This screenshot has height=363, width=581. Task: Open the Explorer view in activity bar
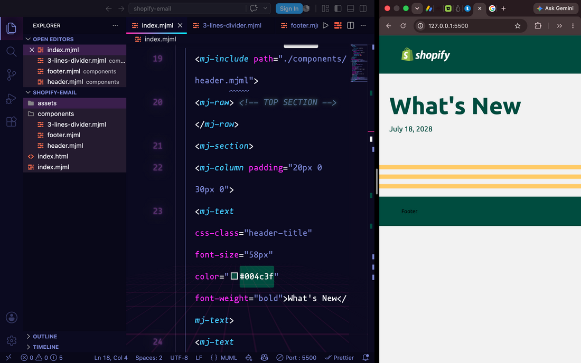(x=12, y=28)
